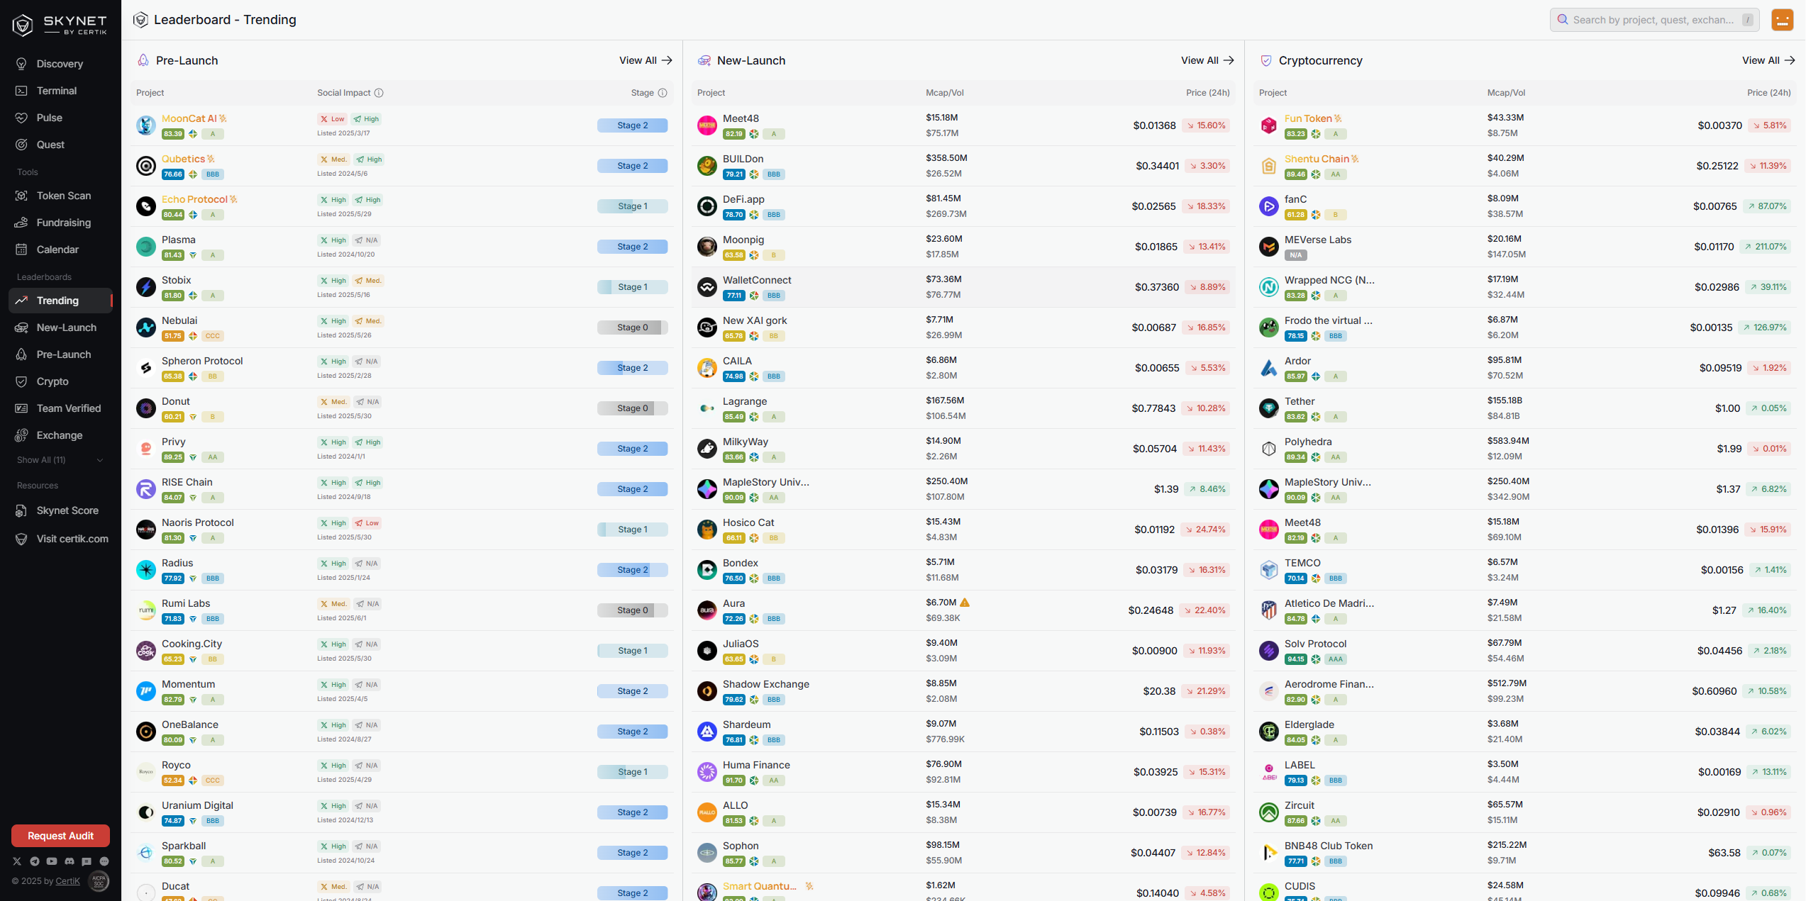Screen dimensions: 1806x901
Task: Open the Exchange leaderboard
Action: (x=60, y=435)
